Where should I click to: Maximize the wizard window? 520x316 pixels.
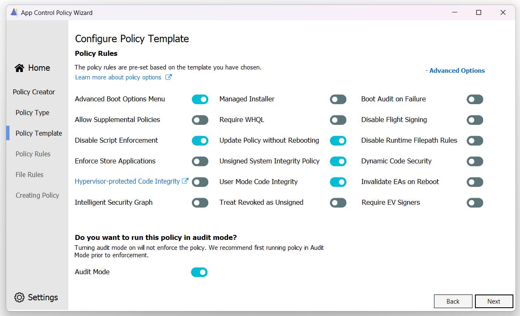[479, 12]
